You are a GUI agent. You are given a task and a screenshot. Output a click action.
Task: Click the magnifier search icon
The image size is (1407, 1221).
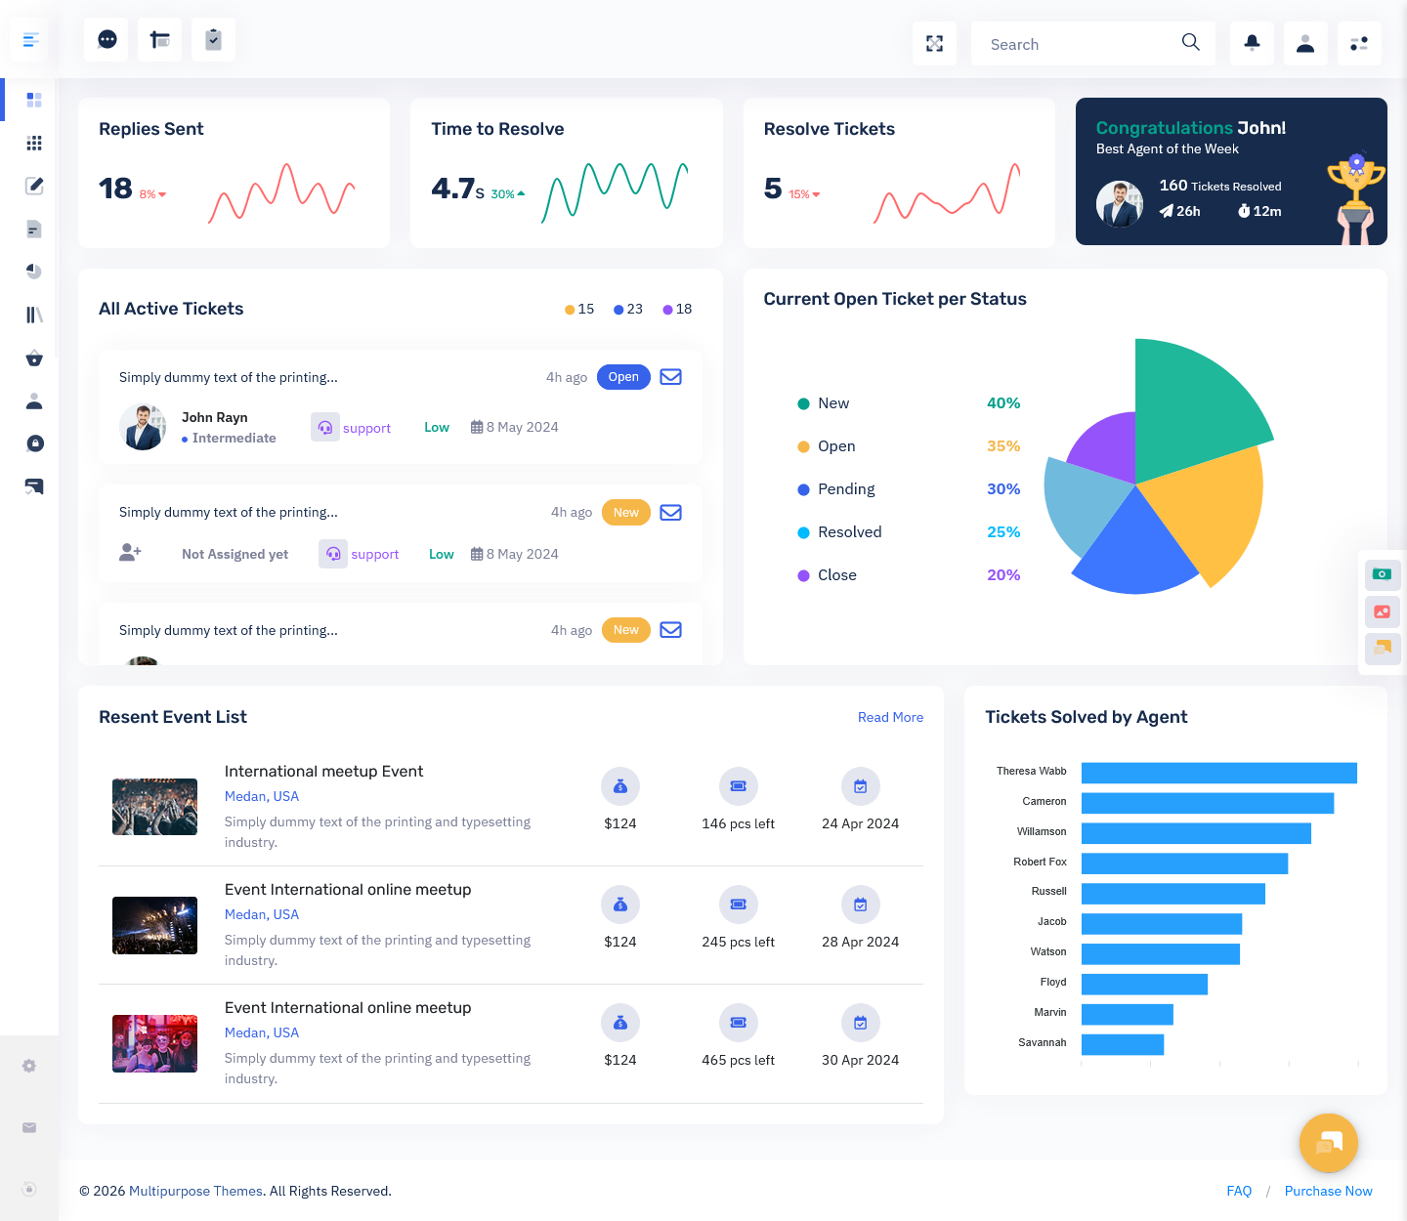click(1190, 43)
